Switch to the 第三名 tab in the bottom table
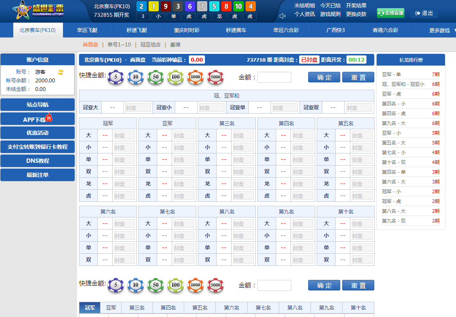 [x=137, y=308]
